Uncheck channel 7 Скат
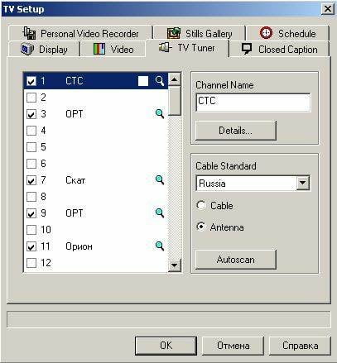 (31, 180)
